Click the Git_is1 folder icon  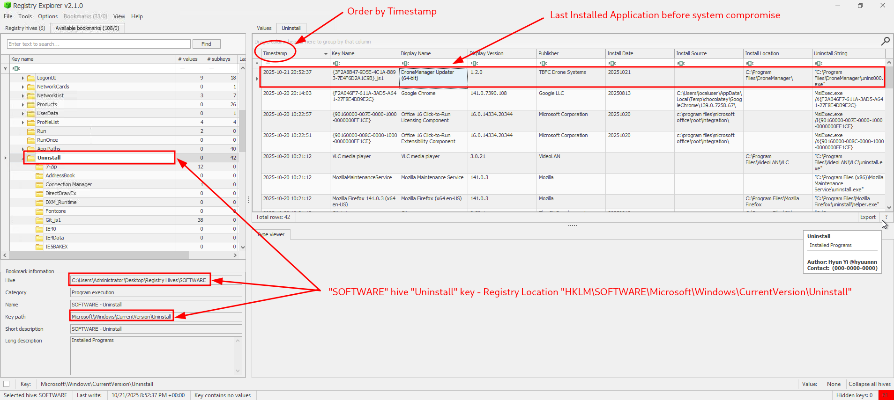pos(40,220)
